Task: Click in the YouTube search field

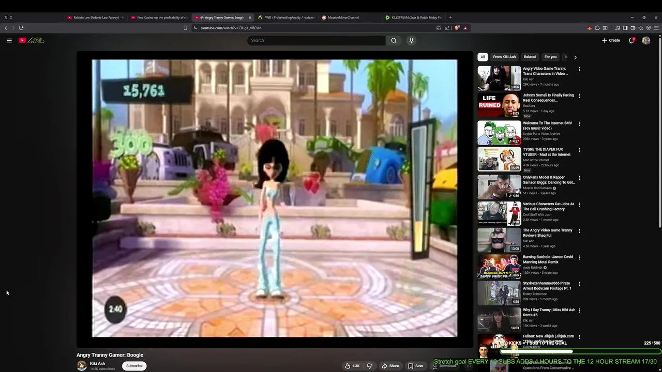Action: (317, 40)
